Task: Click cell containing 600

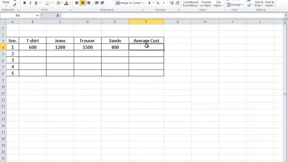Action: [x=33, y=47]
